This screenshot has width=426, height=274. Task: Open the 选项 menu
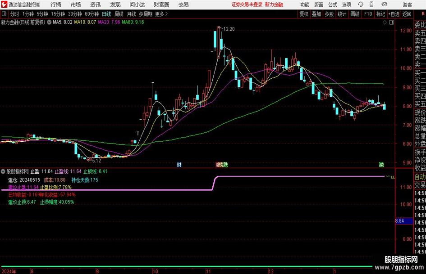point(347,4)
